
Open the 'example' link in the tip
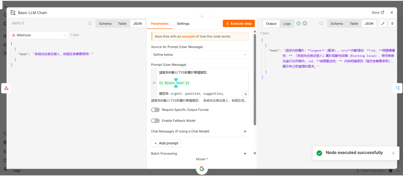click(x=188, y=36)
